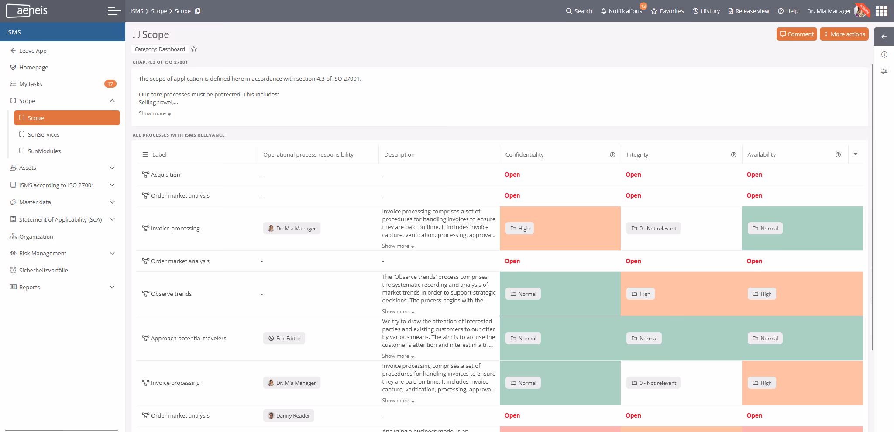Copy breadcrumb path icon
The width and height of the screenshot is (894, 432).
pyautogui.click(x=198, y=11)
